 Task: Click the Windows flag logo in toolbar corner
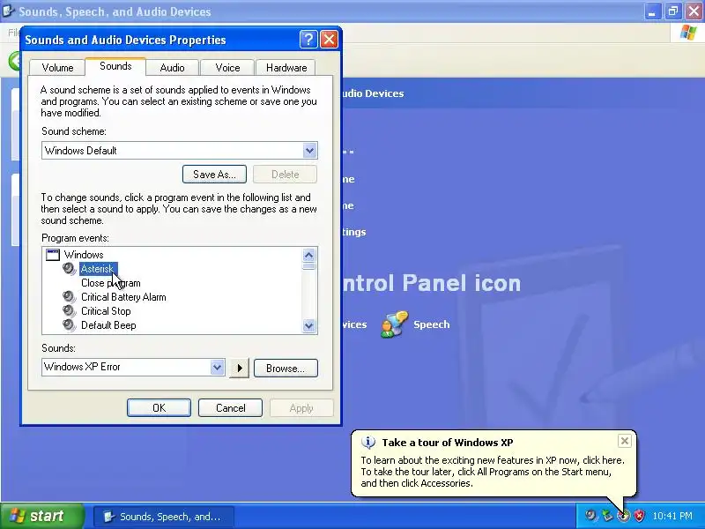click(x=688, y=33)
